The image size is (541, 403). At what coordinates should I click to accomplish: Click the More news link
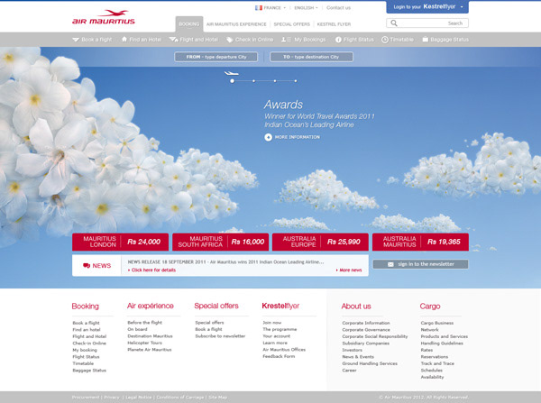[x=349, y=270]
